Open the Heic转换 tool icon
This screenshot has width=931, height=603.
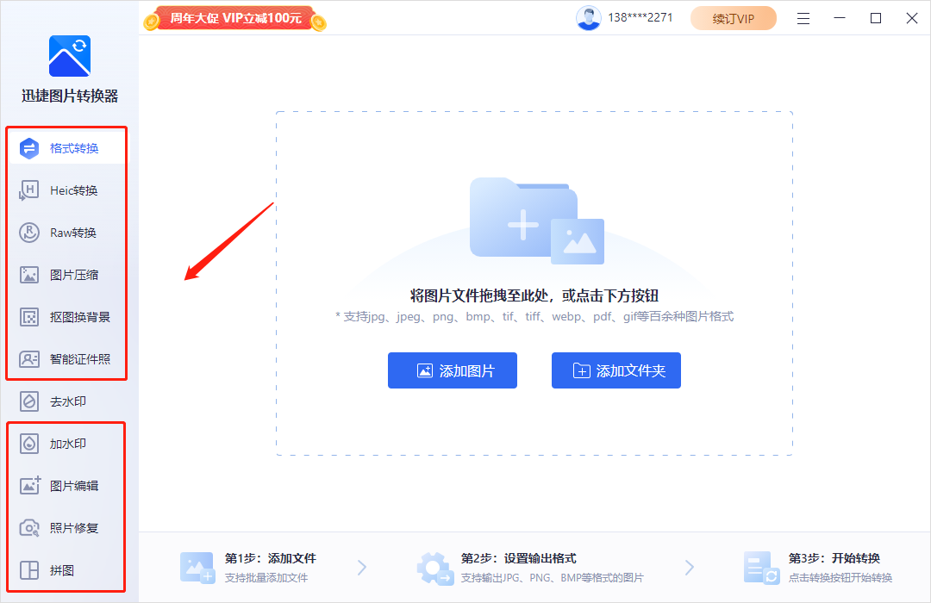(x=29, y=190)
